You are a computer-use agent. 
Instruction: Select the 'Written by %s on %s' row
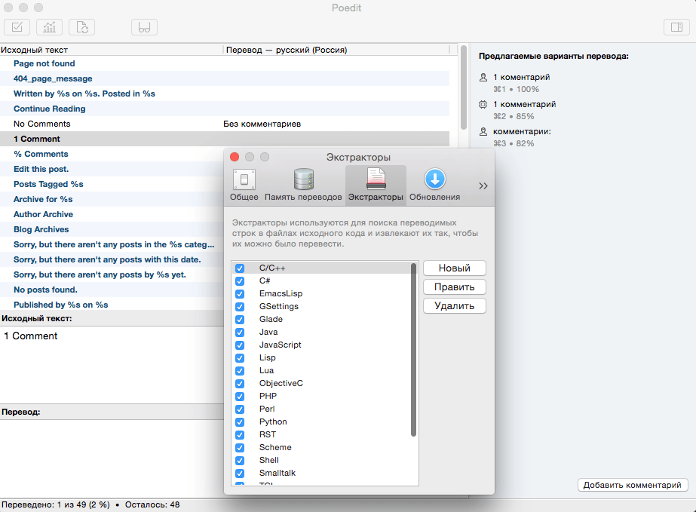pyautogui.click(x=225, y=94)
